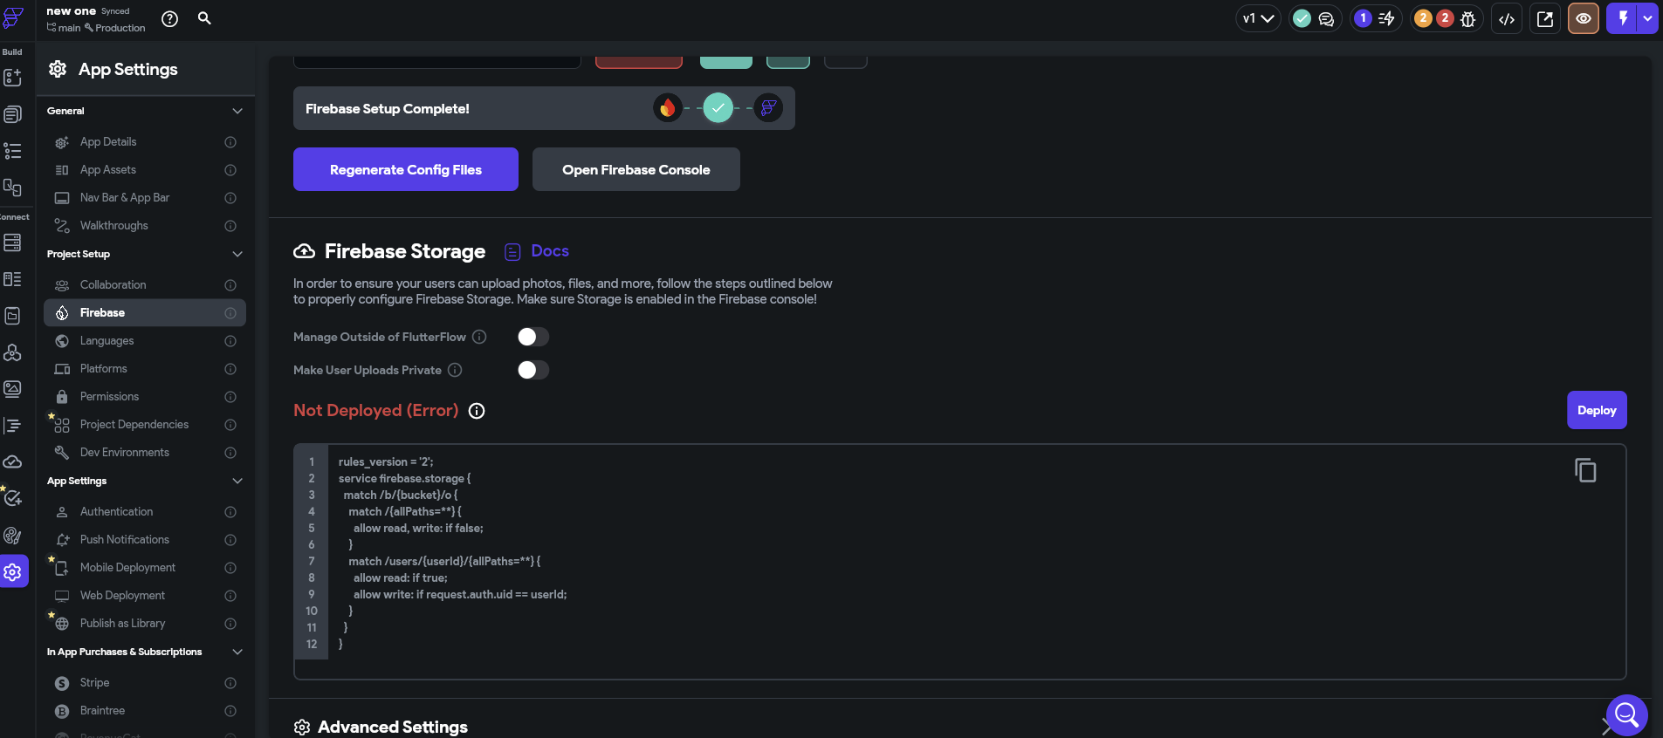Collapse the General section
The height and width of the screenshot is (738, 1663).
click(x=237, y=111)
